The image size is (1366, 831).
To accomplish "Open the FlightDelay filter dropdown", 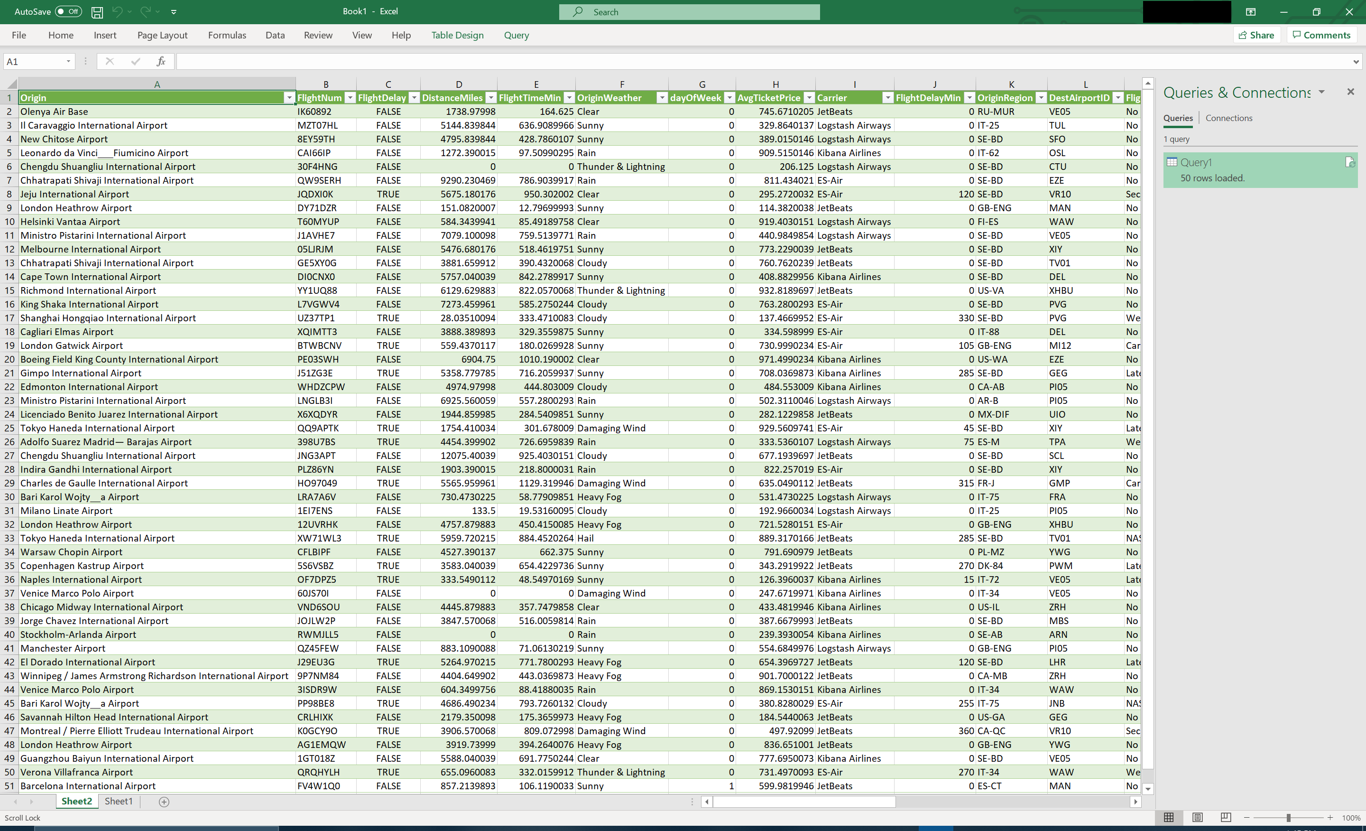I will pyautogui.click(x=414, y=98).
